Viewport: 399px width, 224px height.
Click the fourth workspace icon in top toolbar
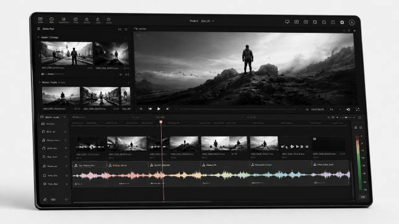point(76,20)
